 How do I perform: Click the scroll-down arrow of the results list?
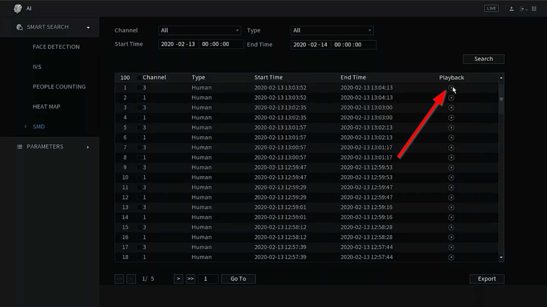pyautogui.click(x=501, y=257)
